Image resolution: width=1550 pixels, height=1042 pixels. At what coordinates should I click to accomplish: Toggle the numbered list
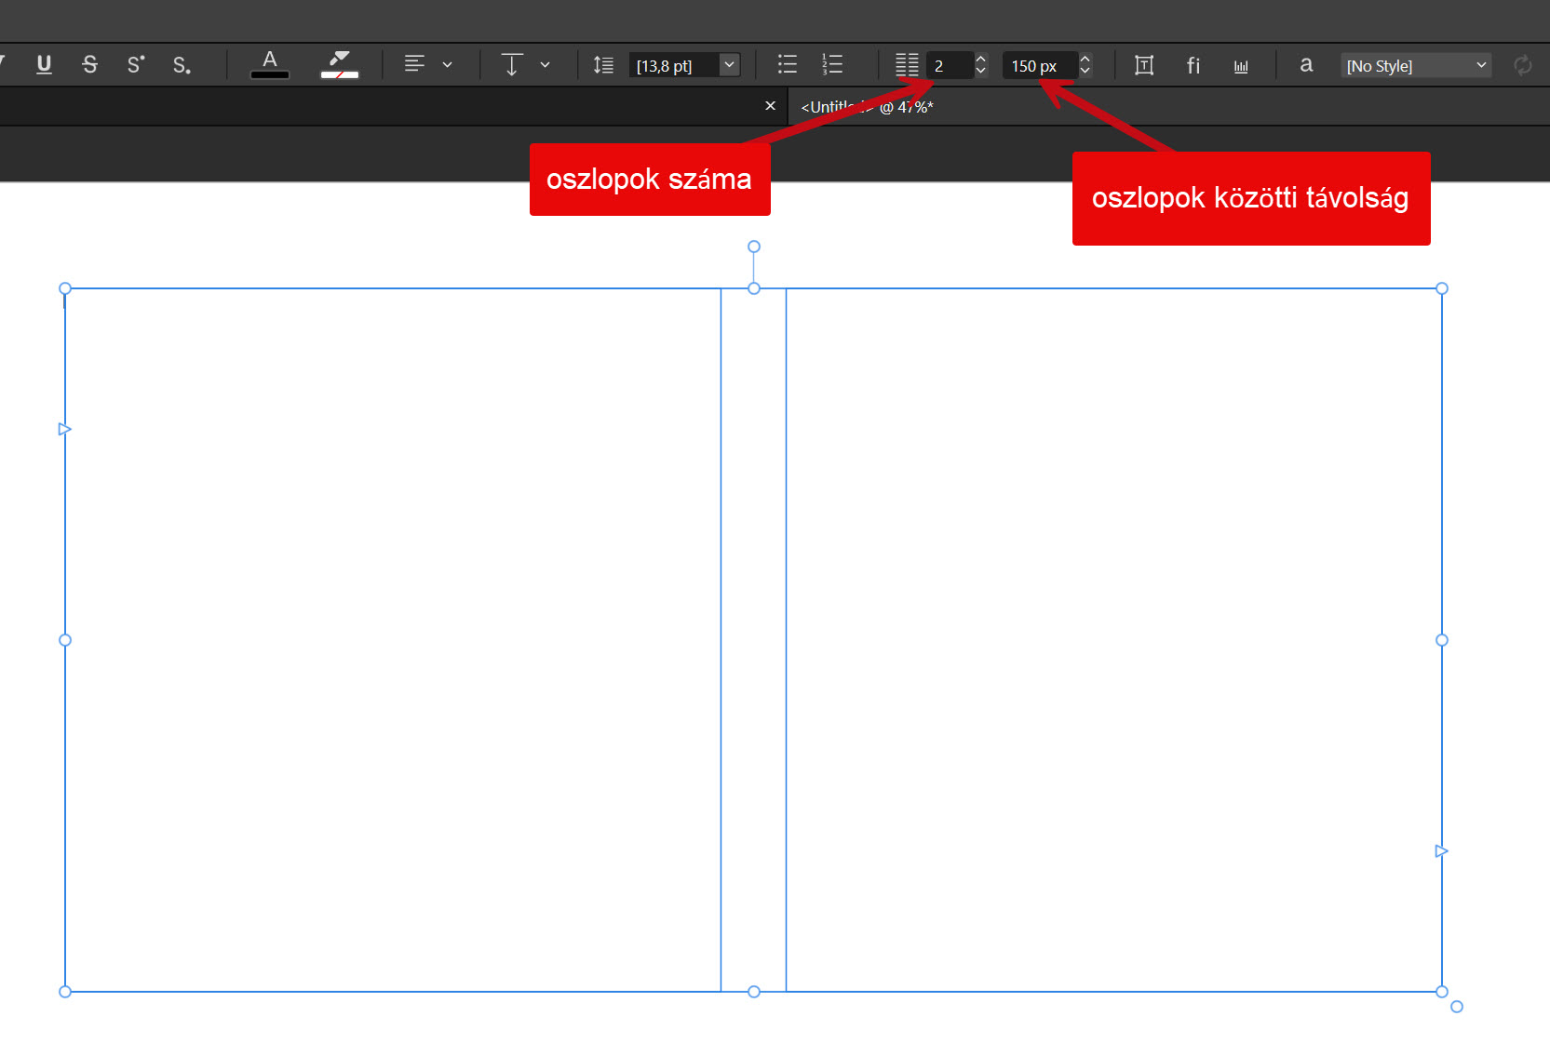pos(833,64)
